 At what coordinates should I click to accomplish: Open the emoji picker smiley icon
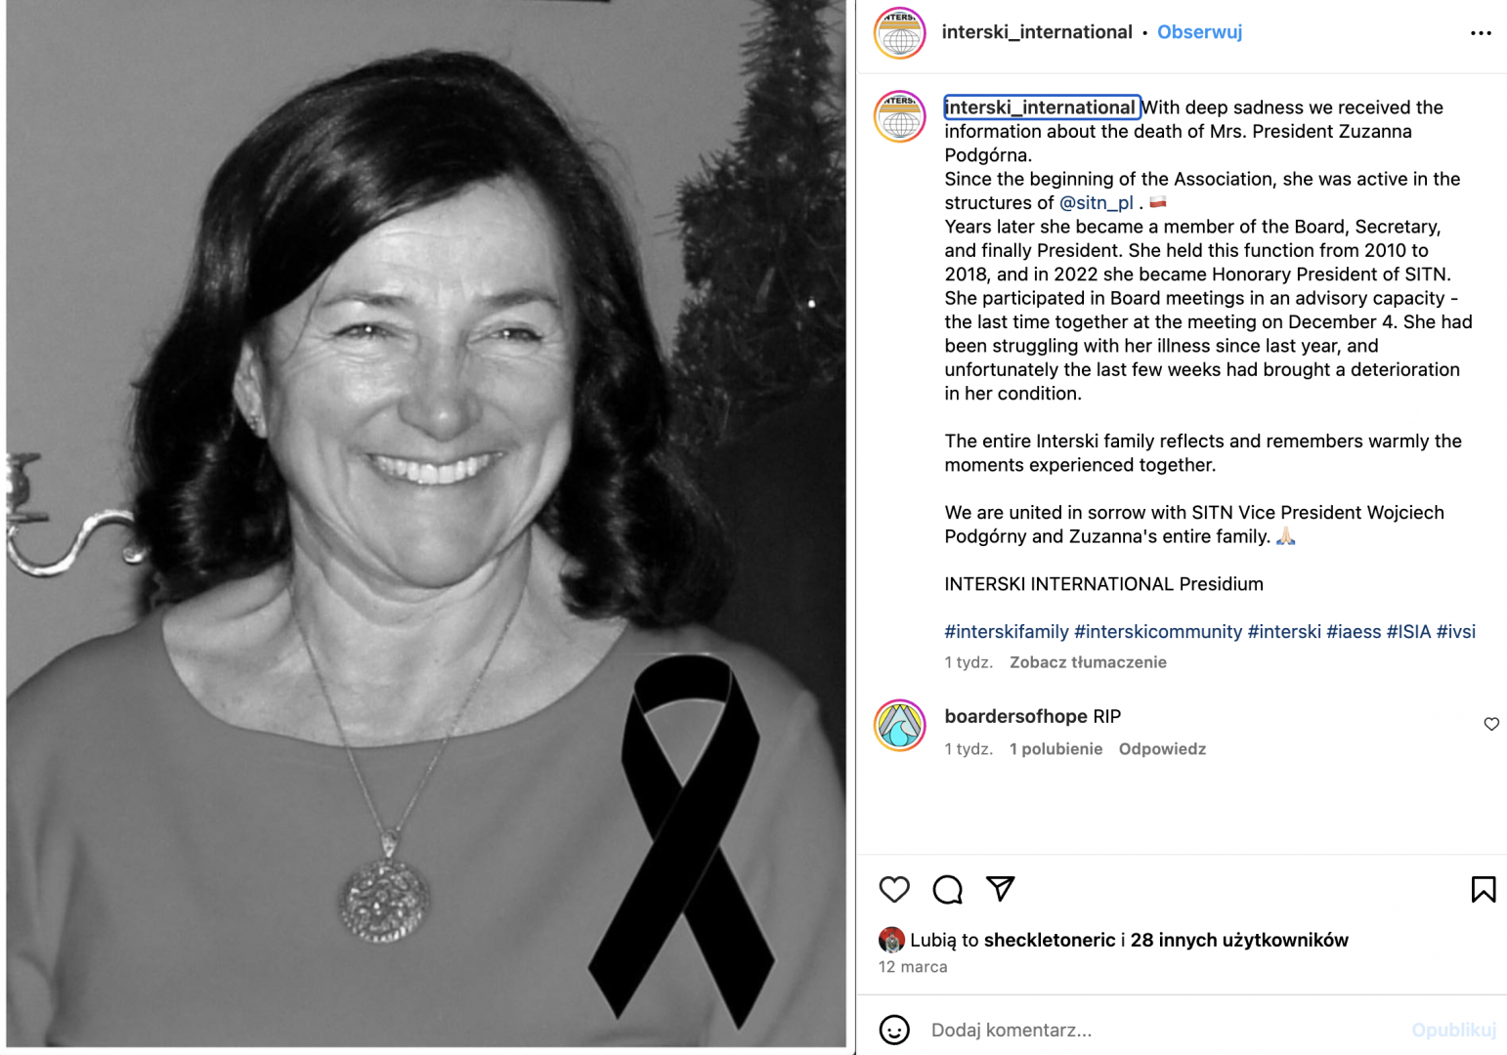894,1030
